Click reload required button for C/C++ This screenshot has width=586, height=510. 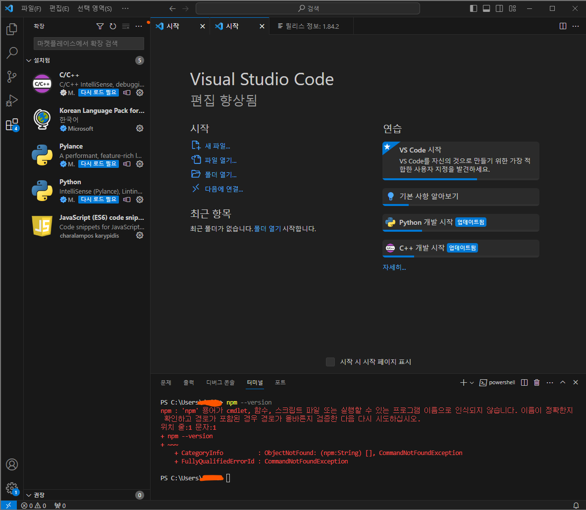pyautogui.click(x=99, y=92)
